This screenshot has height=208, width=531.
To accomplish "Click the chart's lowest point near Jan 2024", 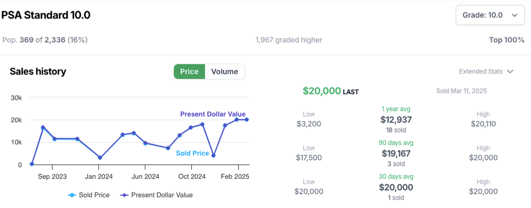I will click(x=100, y=158).
